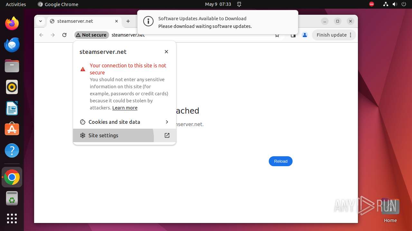Open Ubuntu Software store
The height and width of the screenshot is (231, 412).
[12, 129]
